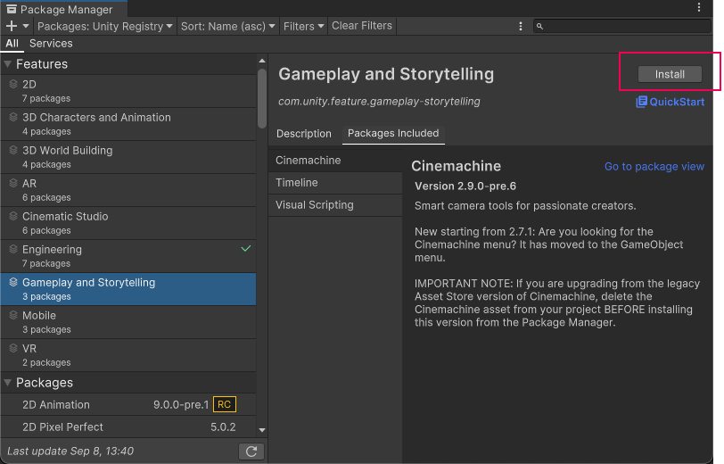Open the Sort: Name (asc) dropdown
Screen dimensions: 724x464
[228, 26]
